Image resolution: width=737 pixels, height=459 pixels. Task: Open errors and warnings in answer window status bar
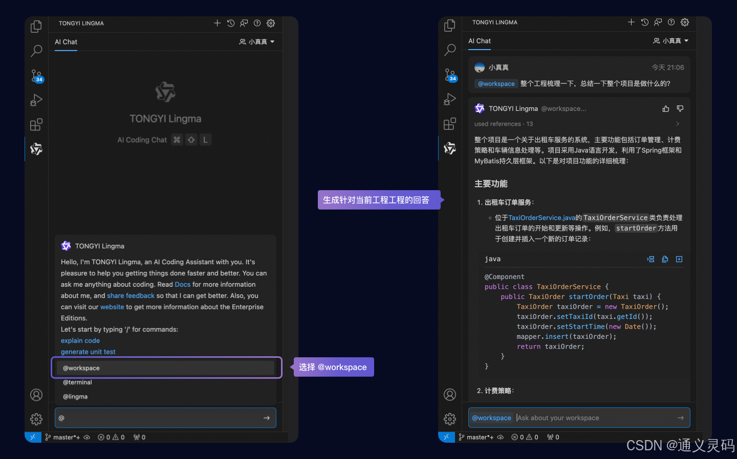pos(525,438)
